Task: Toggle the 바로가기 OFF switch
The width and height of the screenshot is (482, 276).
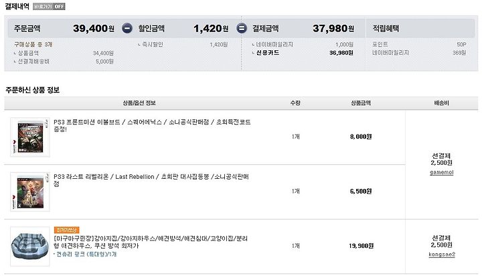Action: (49, 7)
